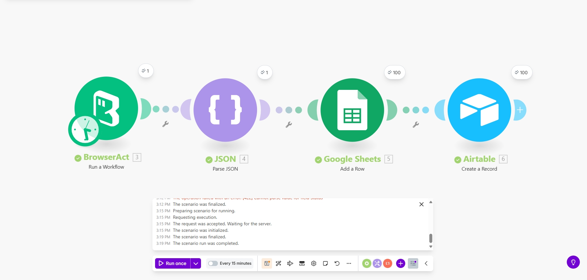Open the Run once dropdown arrow
Image resolution: width=587 pixels, height=280 pixels.
196,263
